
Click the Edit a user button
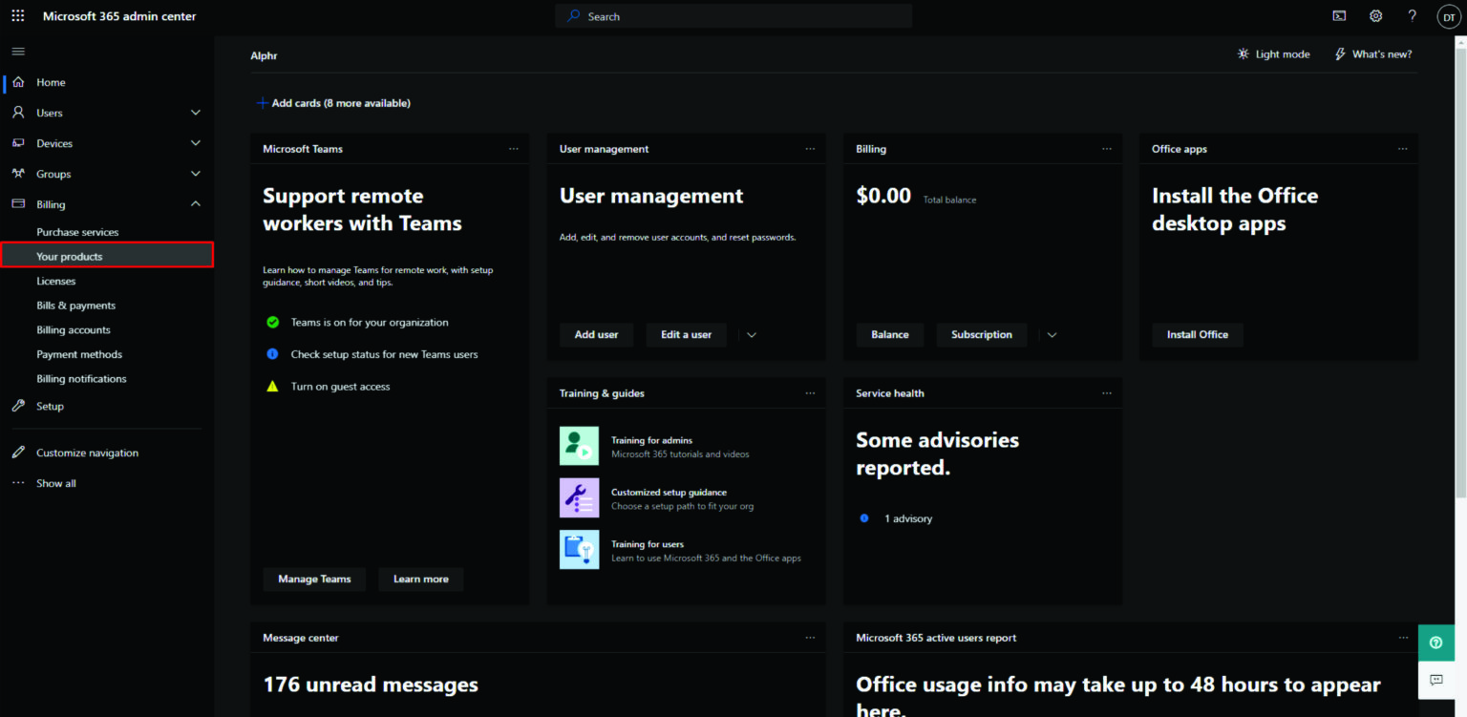click(x=686, y=335)
